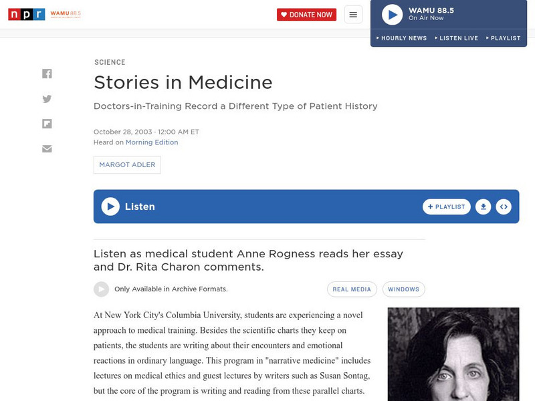Email this story using the envelope icon
Image resolution: width=535 pixels, height=401 pixels.
47,148
